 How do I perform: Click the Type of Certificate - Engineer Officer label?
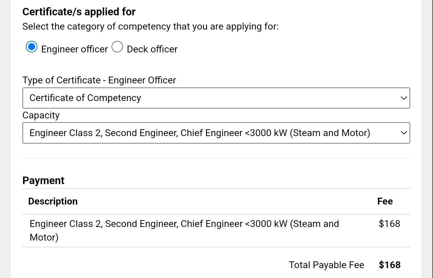point(99,80)
